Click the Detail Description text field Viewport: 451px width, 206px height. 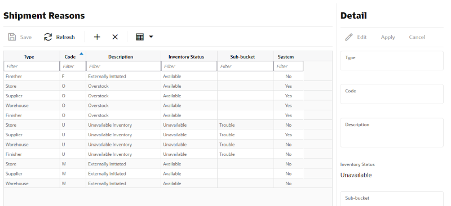392,133
